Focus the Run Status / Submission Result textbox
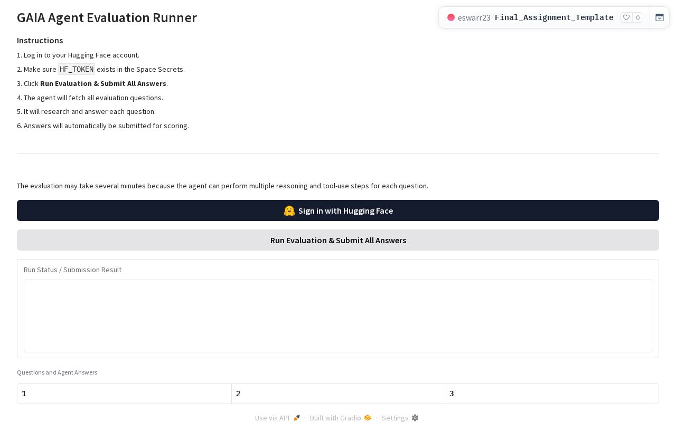This screenshot has width=676, height=422. (x=338, y=316)
